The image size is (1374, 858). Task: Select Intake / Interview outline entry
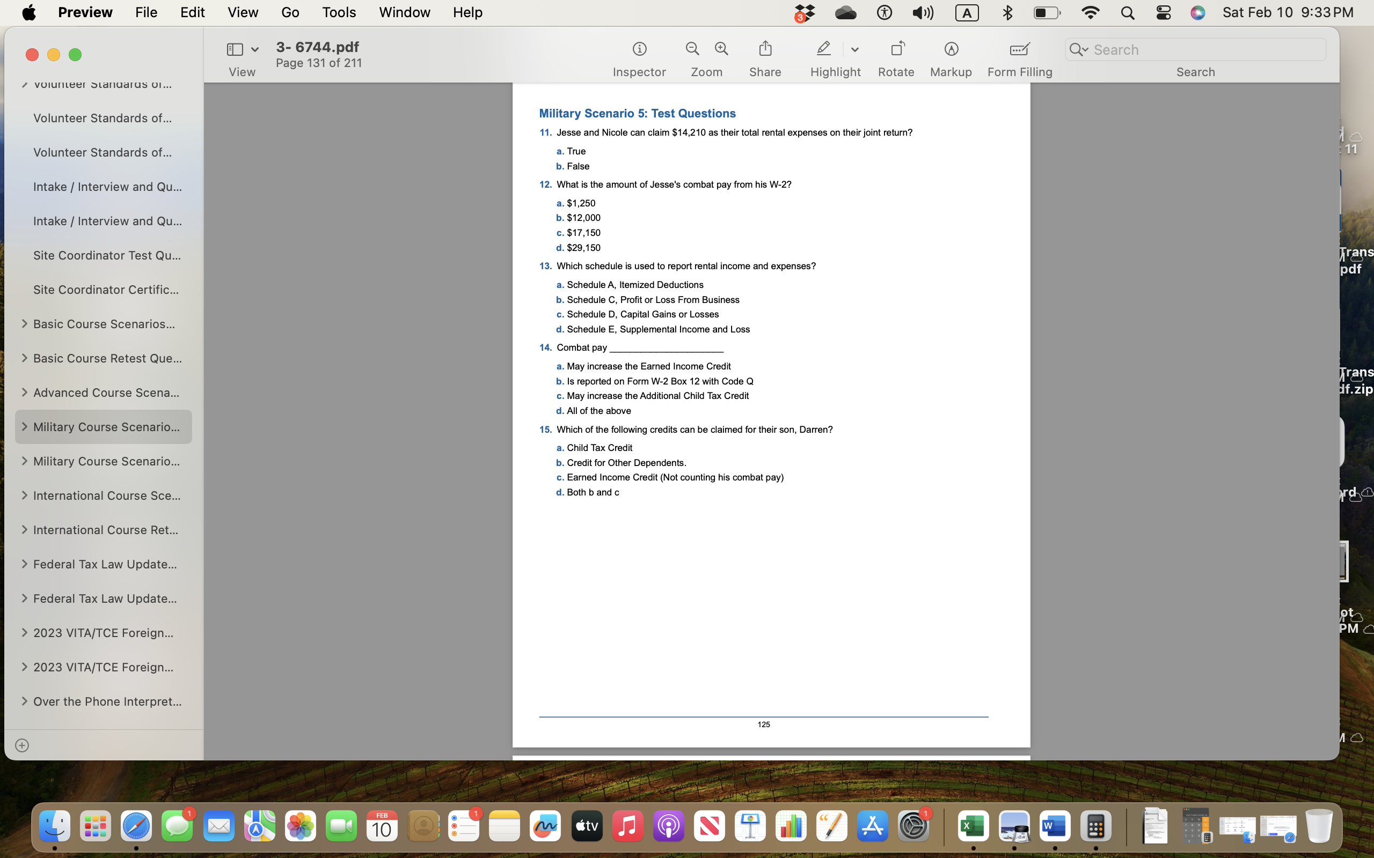click(107, 187)
